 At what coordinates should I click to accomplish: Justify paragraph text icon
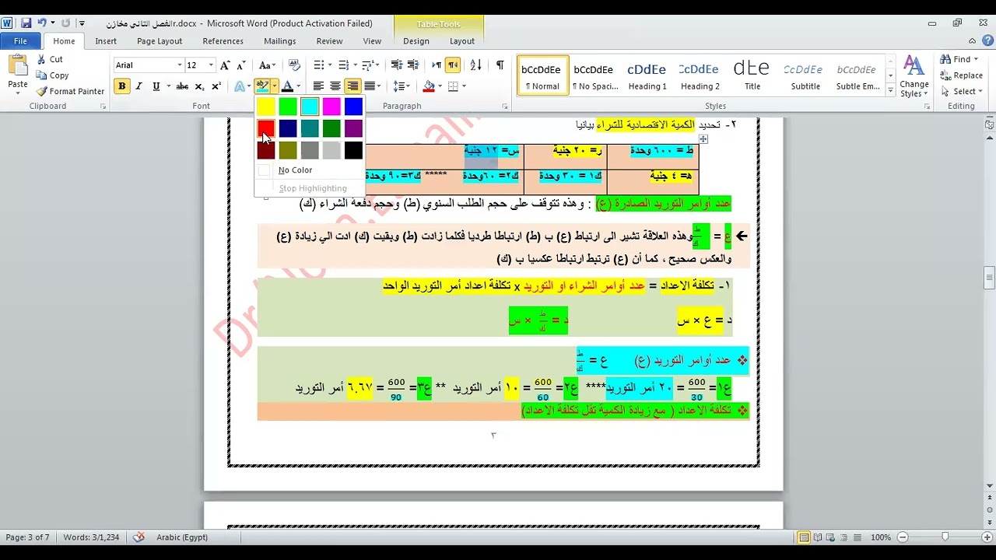[x=370, y=86]
